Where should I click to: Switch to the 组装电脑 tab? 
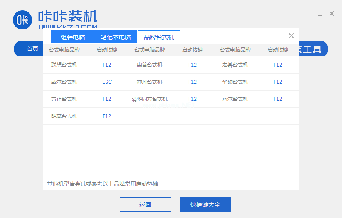[73, 37]
